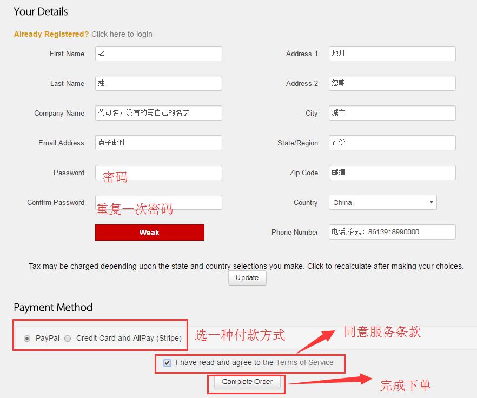Screen dimensions: 477x398
Task: Click the Phone Number field
Action: click(392, 232)
